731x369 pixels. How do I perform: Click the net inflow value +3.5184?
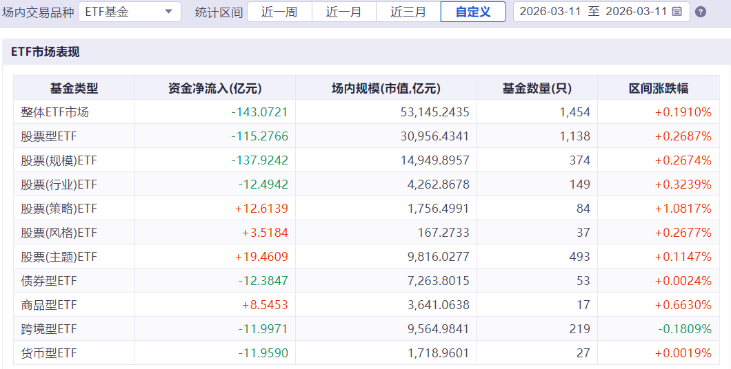[x=265, y=233]
